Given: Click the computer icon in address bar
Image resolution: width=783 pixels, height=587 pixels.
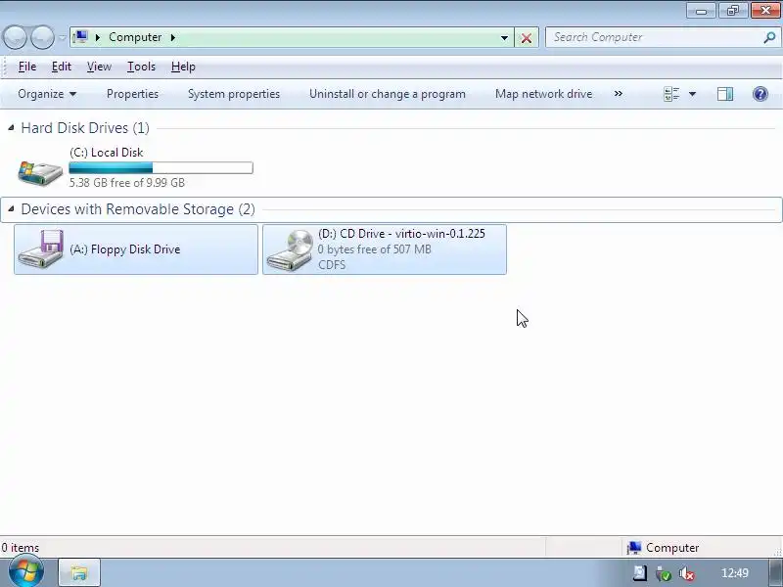Looking at the screenshot, I should click(x=80, y=37).
